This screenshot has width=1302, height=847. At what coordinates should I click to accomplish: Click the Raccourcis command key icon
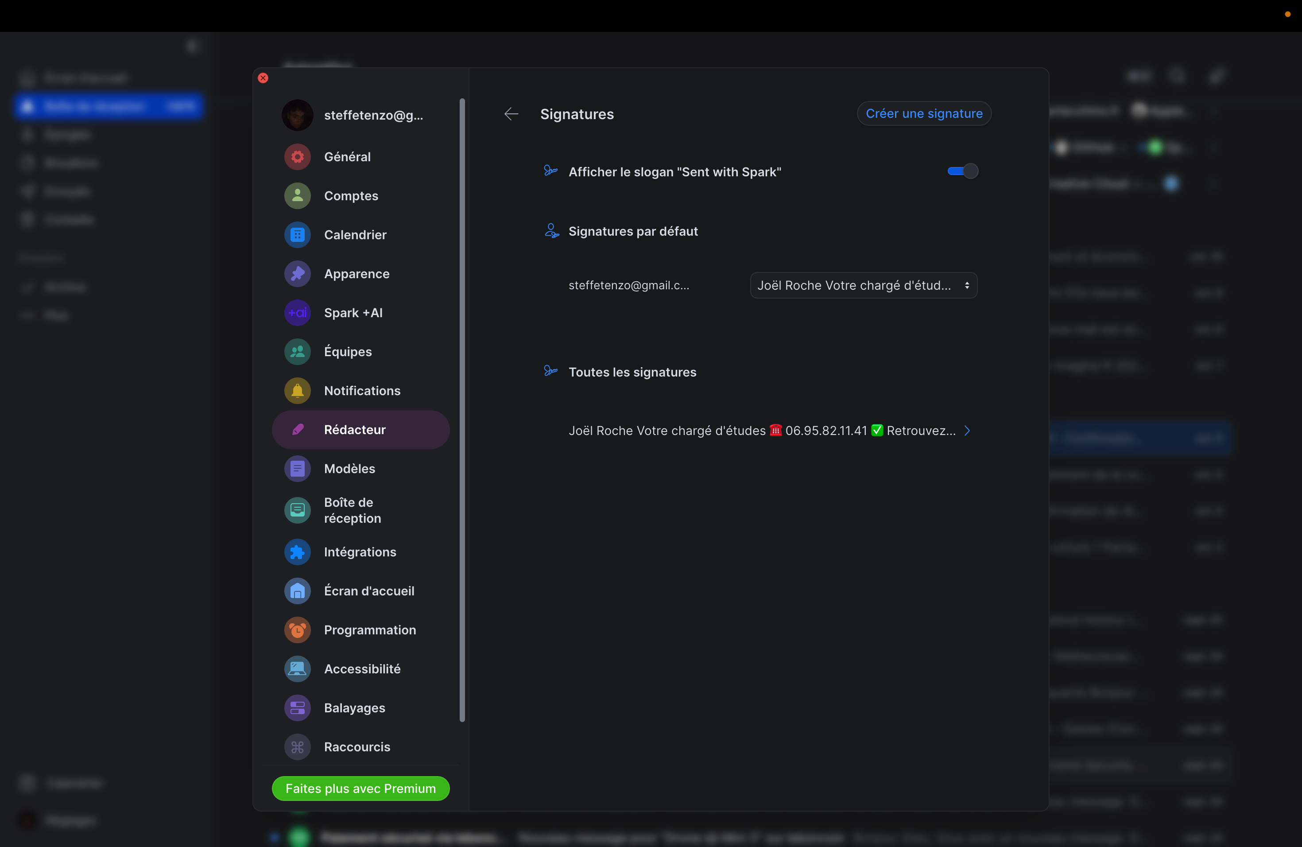click(x=297, y=747)
